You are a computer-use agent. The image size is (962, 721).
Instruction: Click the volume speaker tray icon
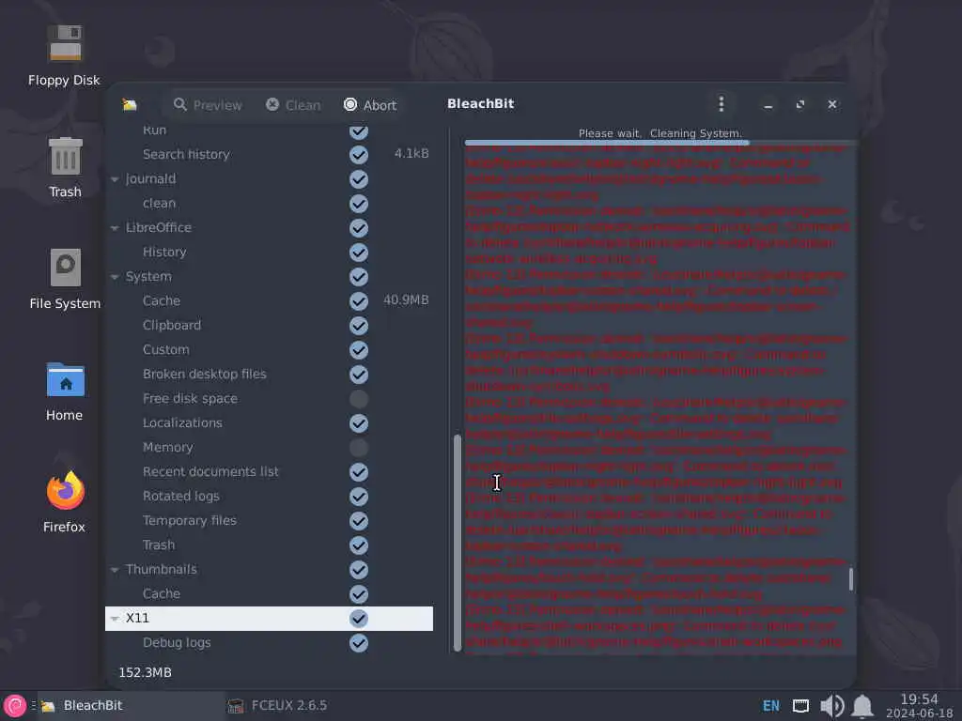(831, 706)
